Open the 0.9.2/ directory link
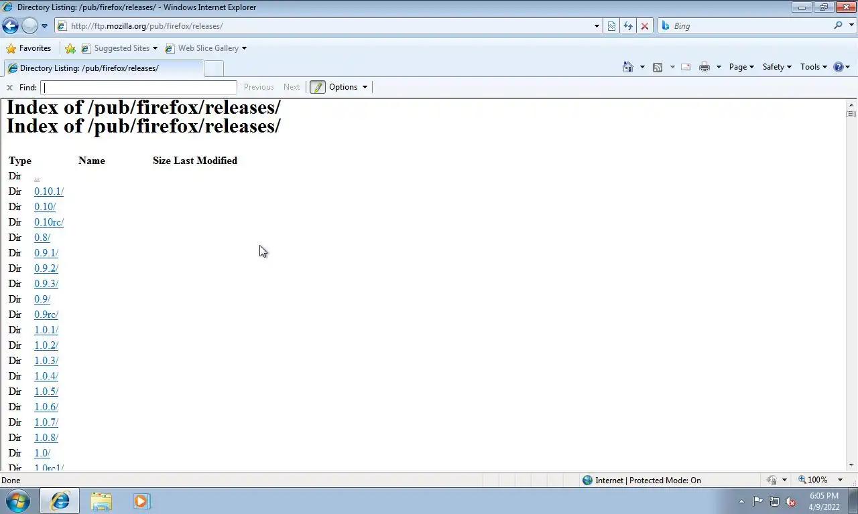The image size is (858, 514). coord(46,268)
